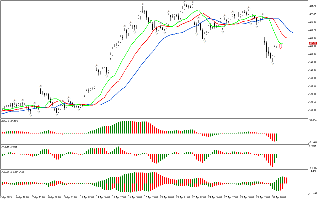Screen dimensions: 320x200
Task: Click the red down arrow sell signal
Action: (280, 47)
